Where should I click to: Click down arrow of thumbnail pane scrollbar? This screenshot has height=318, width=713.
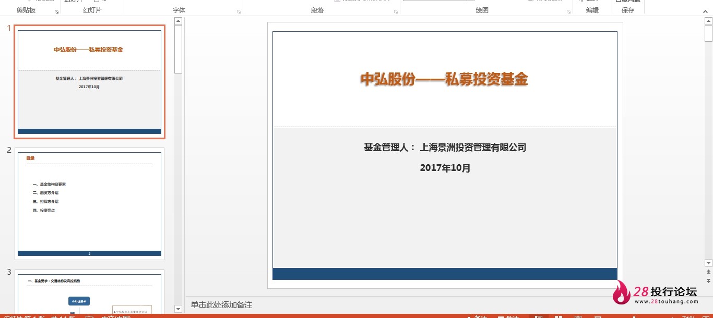178,309
